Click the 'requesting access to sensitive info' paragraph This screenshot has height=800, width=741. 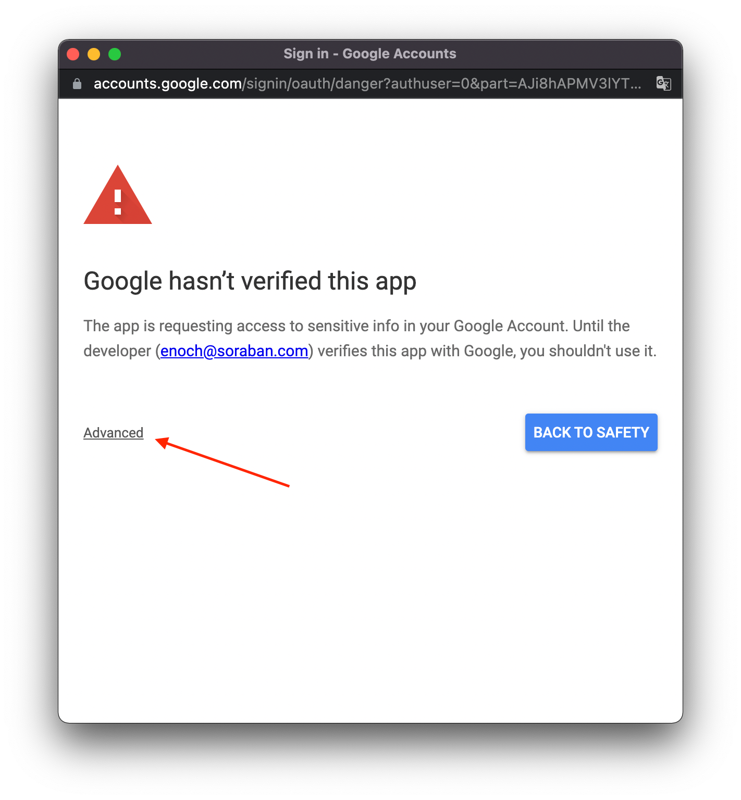click(370, 339)
